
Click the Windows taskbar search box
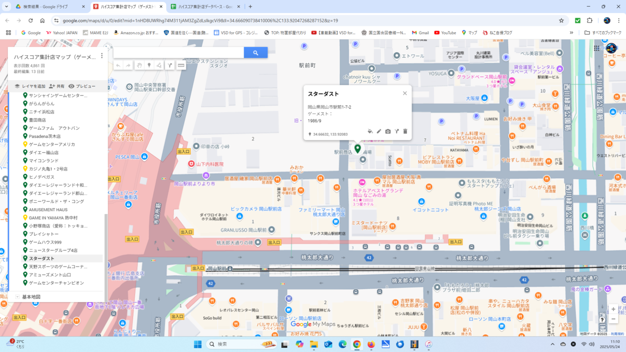coord(243,344)
